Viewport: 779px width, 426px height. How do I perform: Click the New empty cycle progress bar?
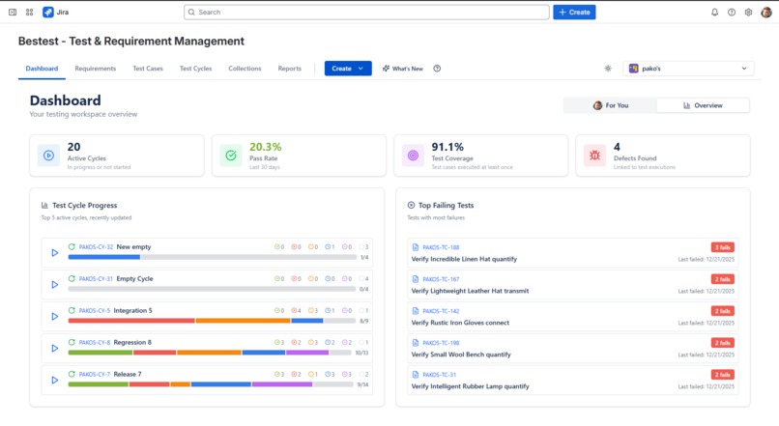click(x=212, y=257)
